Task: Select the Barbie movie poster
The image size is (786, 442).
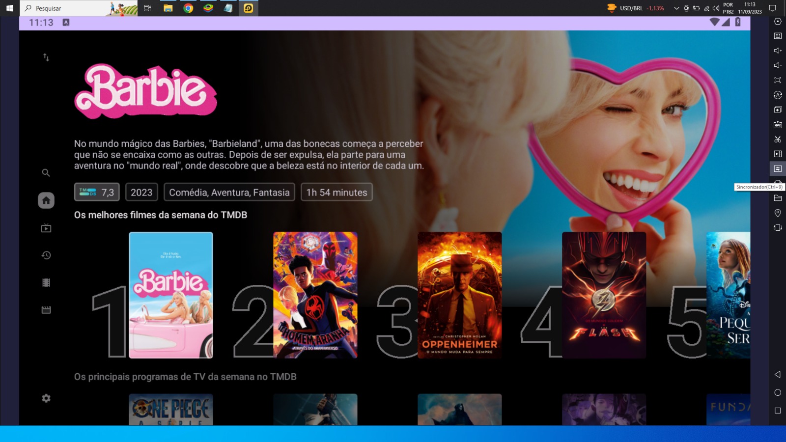Action: coord(171,295)
